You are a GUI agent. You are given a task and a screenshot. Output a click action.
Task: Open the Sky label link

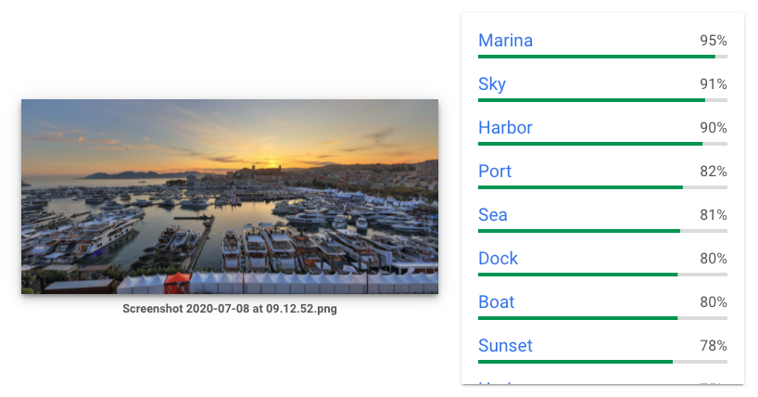point(492,84)
